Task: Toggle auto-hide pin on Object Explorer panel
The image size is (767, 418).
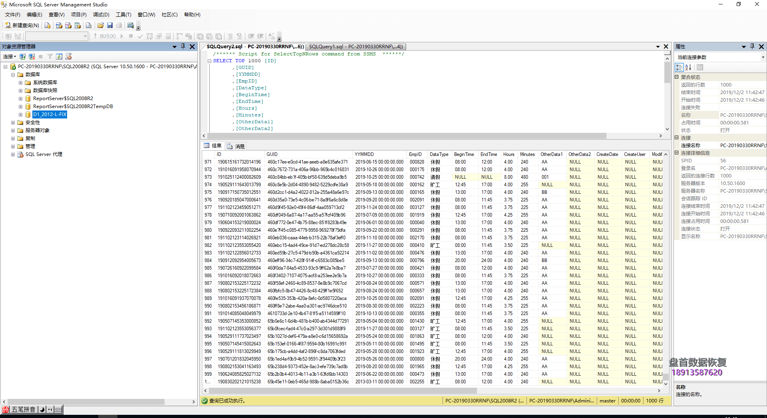Action: [x=183, y=47]
